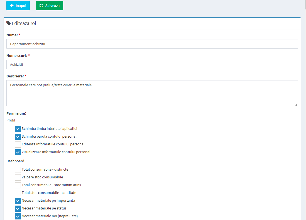The width and height of the screenshot is (306, 220).
Task: Check Valoare stoc consumabile
Action: pos(18,177)
